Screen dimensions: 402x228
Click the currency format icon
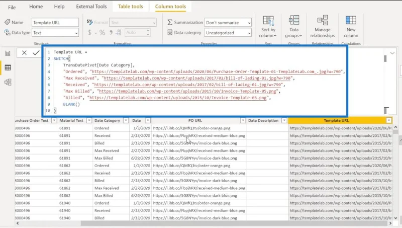coord(89,33)
